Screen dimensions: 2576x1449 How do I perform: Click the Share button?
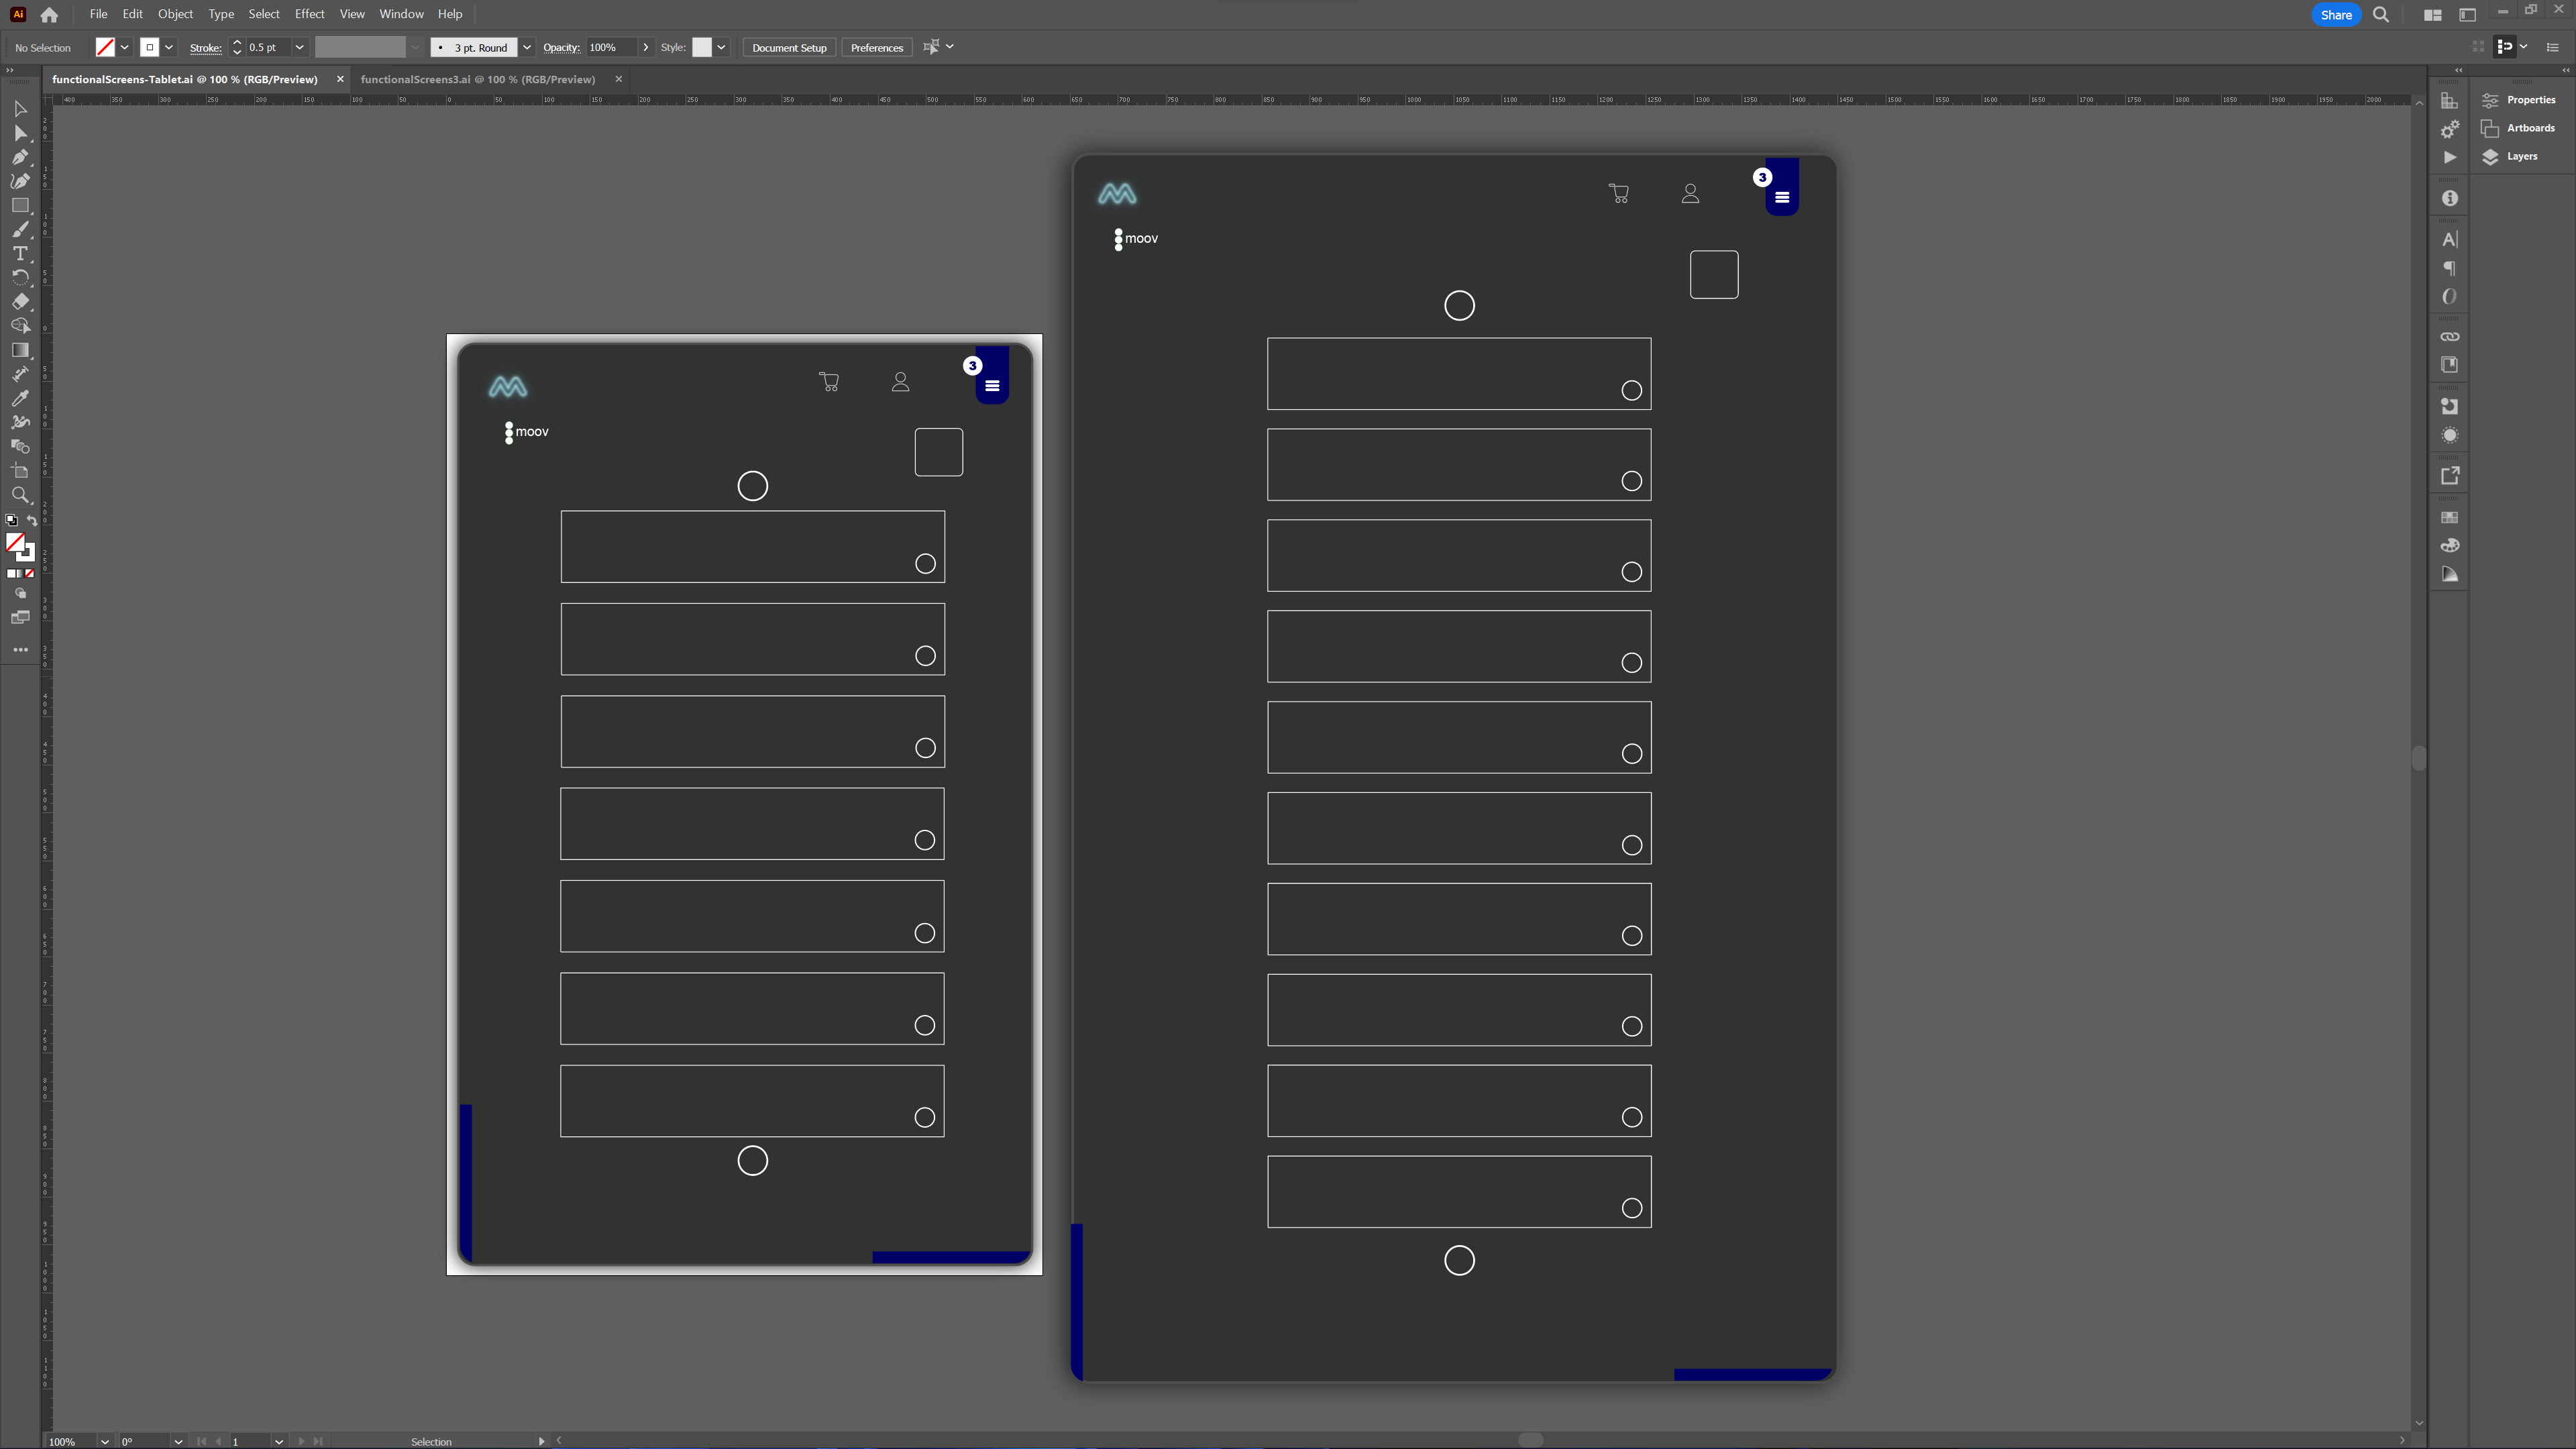point(2336,15)
